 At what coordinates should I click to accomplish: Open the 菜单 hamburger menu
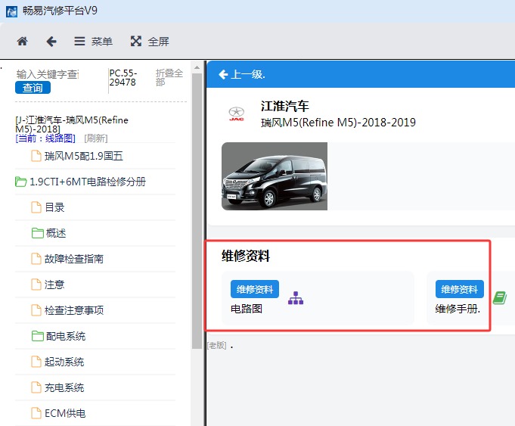(93, 42)
